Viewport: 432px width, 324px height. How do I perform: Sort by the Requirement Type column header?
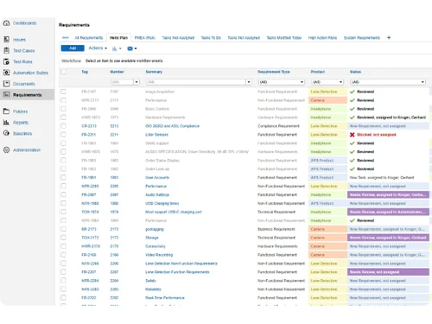point(274,72)
